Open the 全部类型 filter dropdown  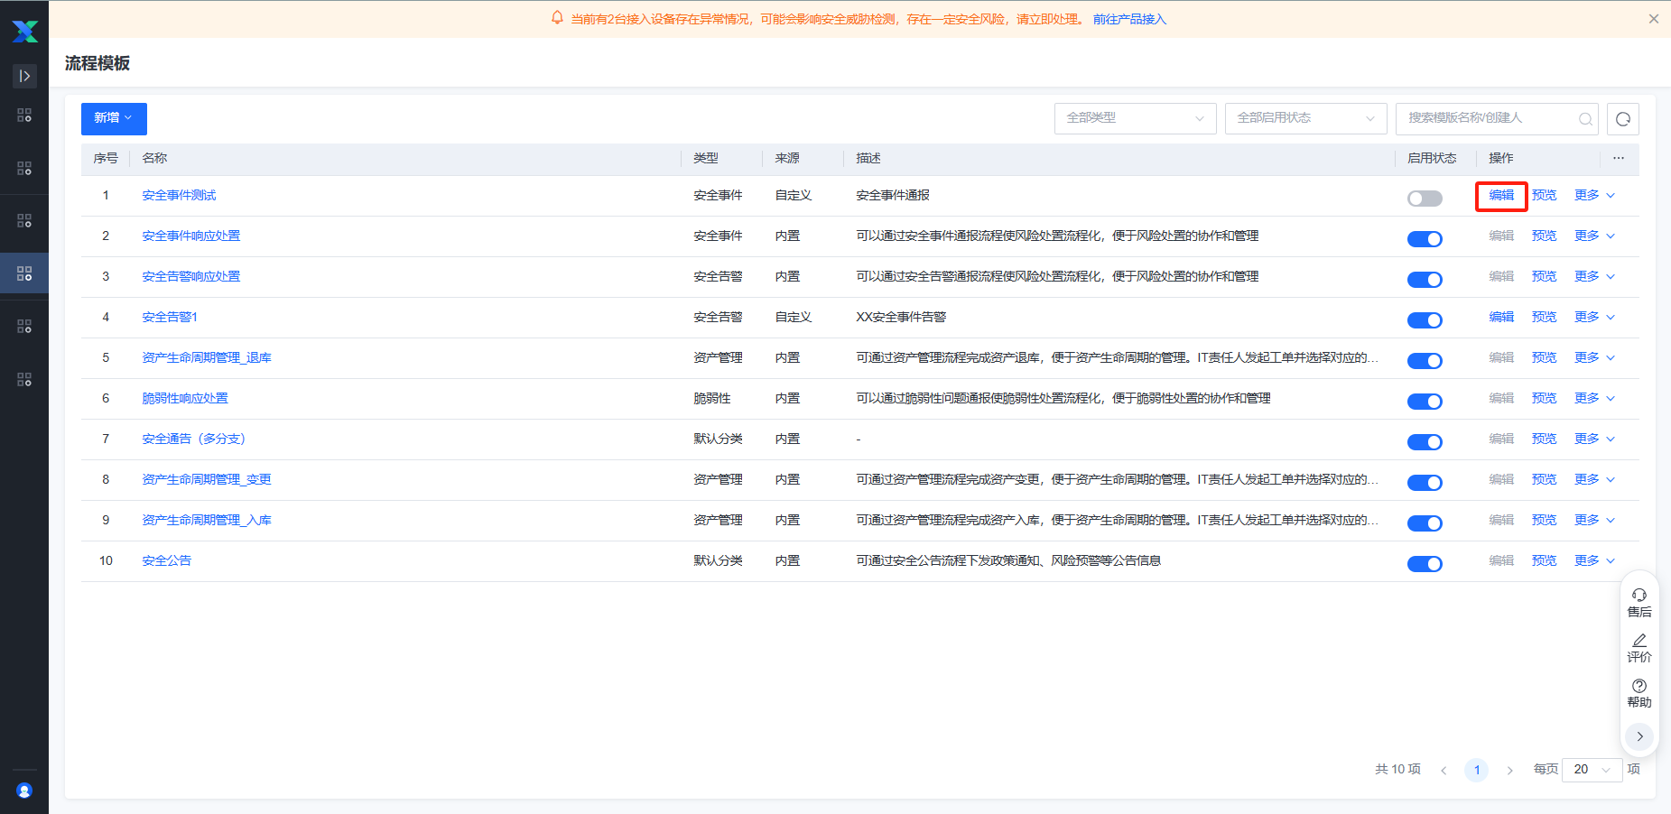(1135, 118)
